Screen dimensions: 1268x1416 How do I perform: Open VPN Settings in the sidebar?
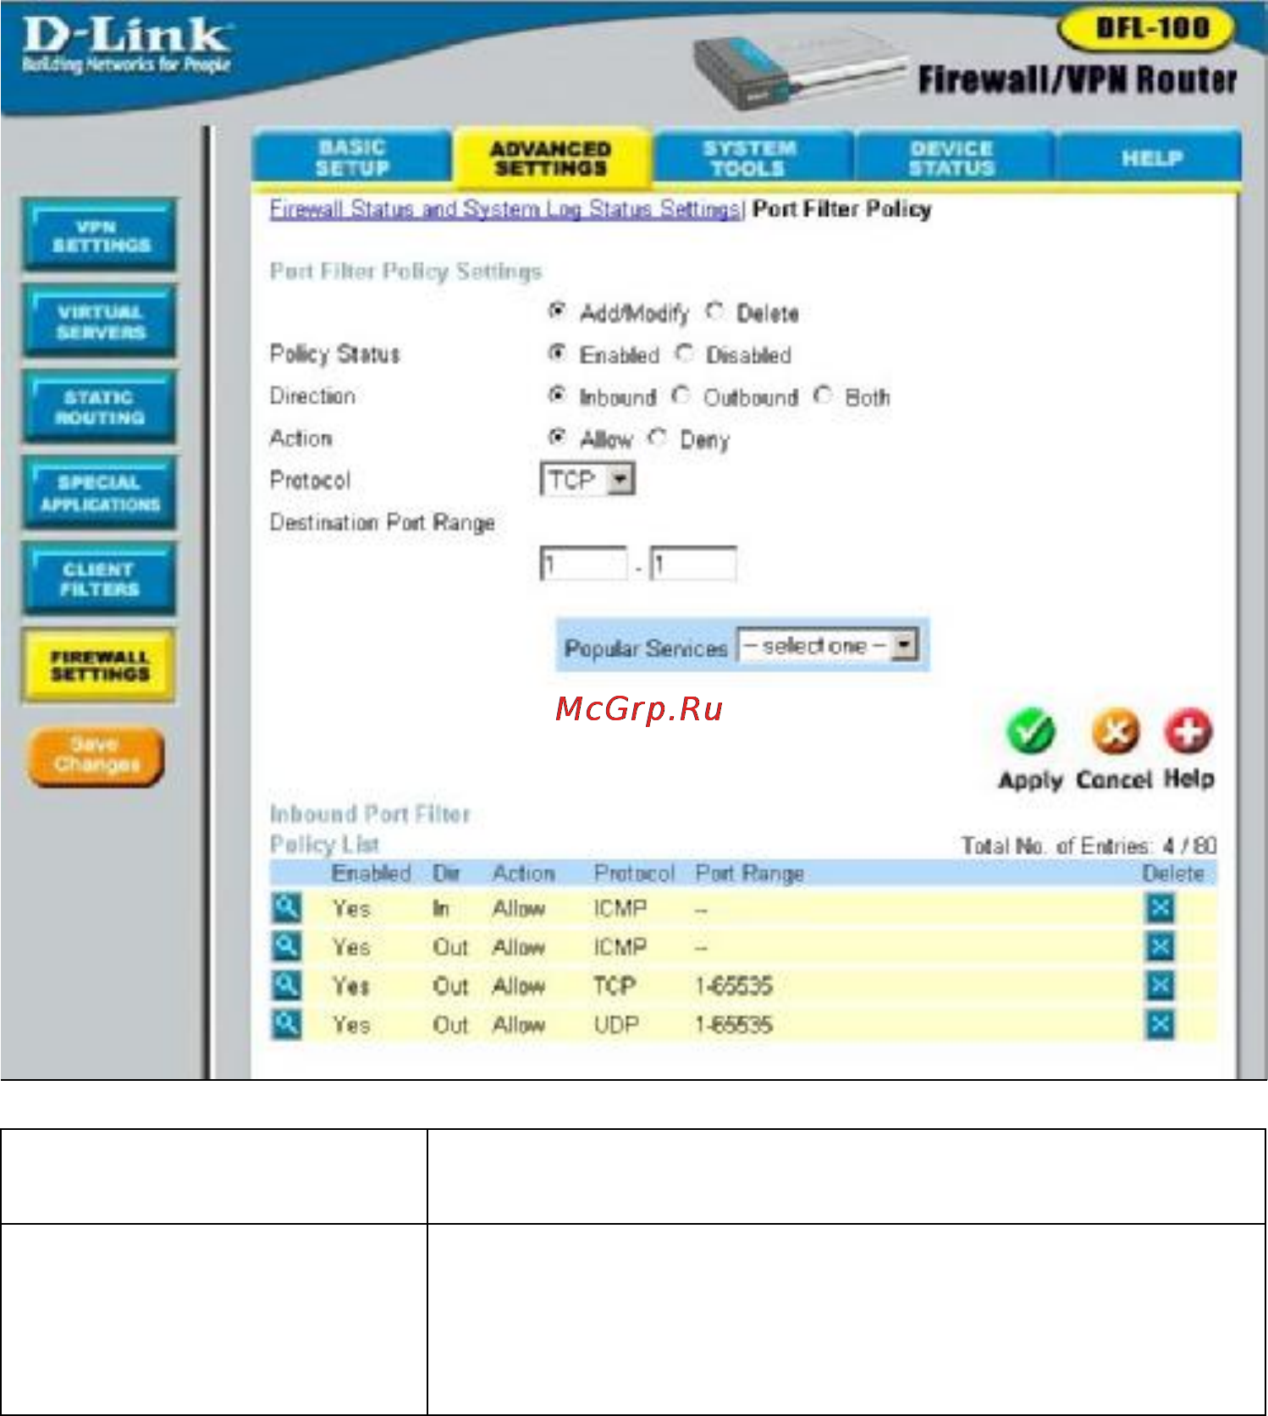click(100, 236)
